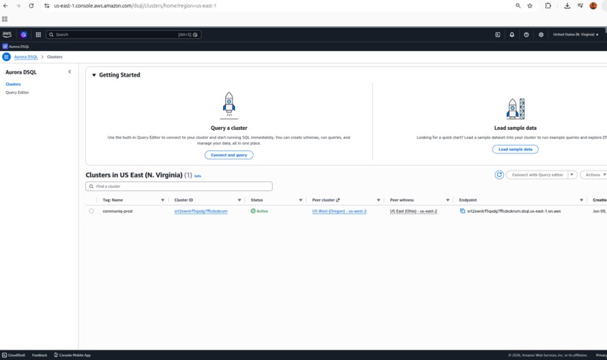Select the communiq-prod cluster radio button
The image size is (607, 360).
pyautogui.click(x=91, y=211)
